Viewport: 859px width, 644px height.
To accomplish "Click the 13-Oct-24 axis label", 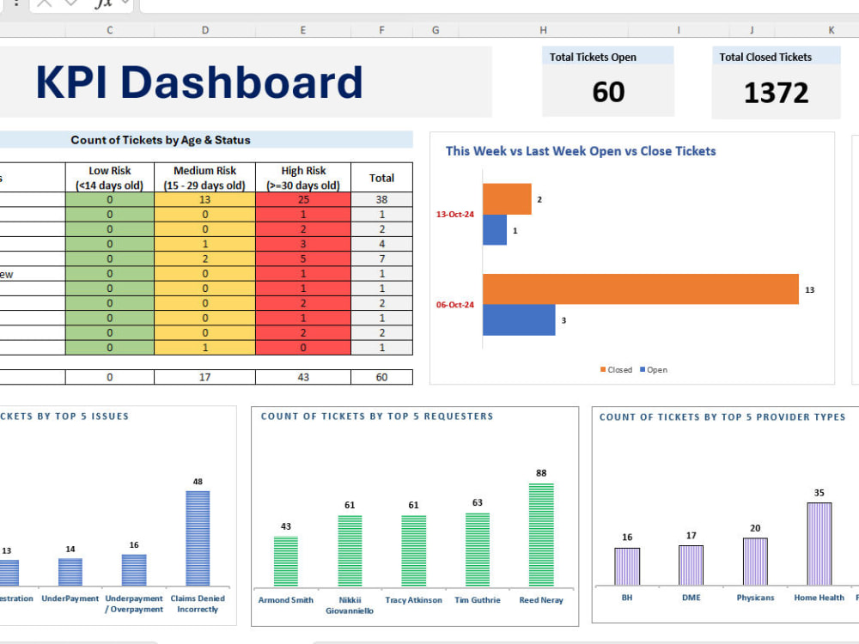I will [455, 215].
